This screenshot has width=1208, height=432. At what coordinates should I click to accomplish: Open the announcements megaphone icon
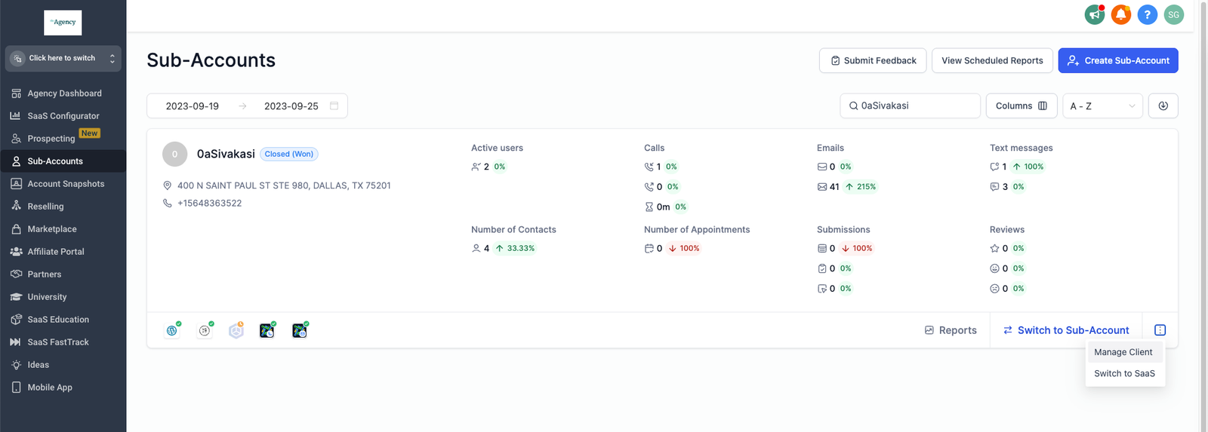click(1094, 14)
